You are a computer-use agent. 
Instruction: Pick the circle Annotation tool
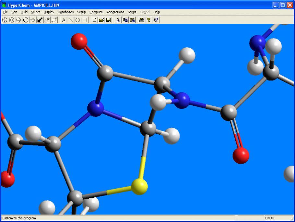click(78, 20)
